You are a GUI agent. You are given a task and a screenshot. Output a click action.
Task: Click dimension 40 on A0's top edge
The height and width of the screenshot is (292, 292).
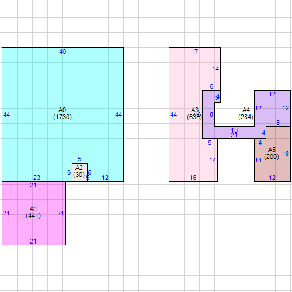click(62, 51)
